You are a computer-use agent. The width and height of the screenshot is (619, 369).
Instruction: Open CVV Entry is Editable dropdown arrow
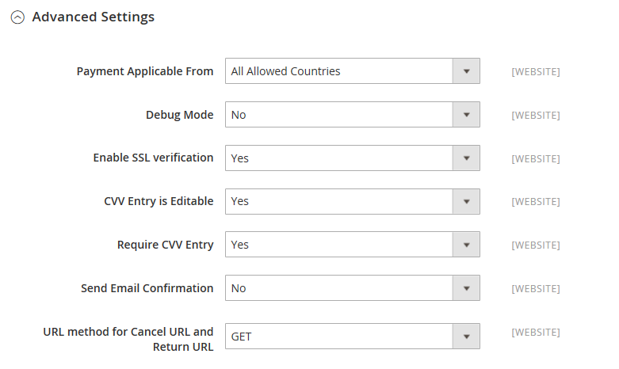[466, 201]
